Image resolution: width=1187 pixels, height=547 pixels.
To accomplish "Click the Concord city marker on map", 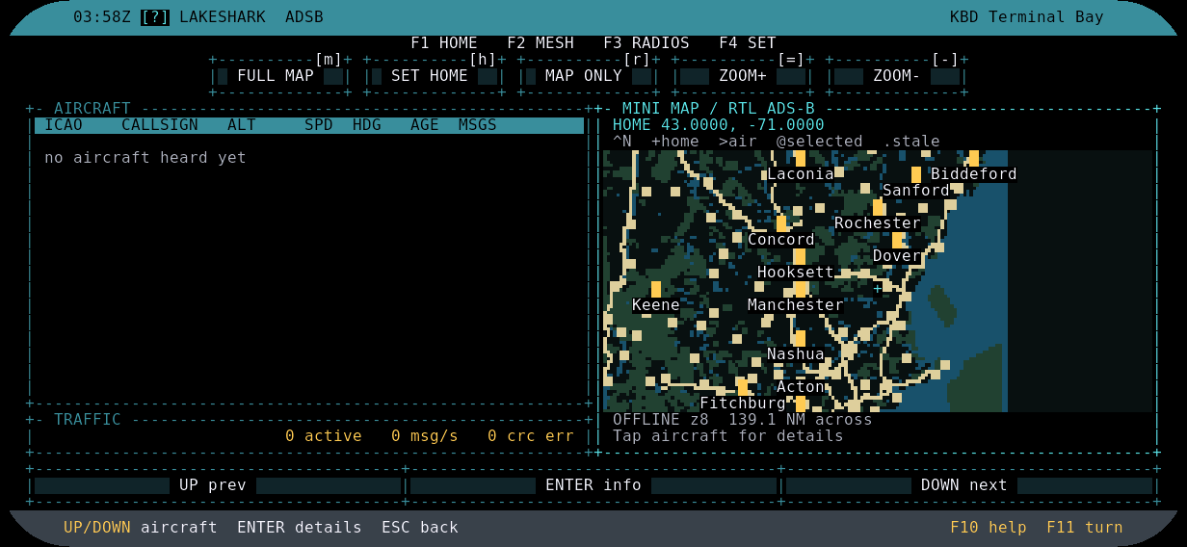I will pos(781,223).
